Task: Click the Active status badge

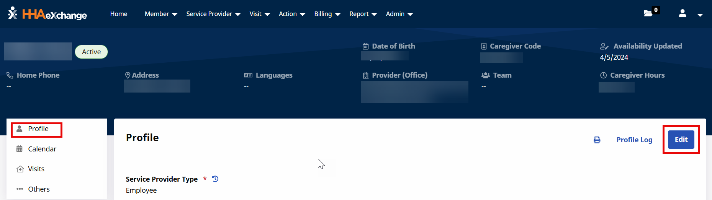Action: coord(91,52)
